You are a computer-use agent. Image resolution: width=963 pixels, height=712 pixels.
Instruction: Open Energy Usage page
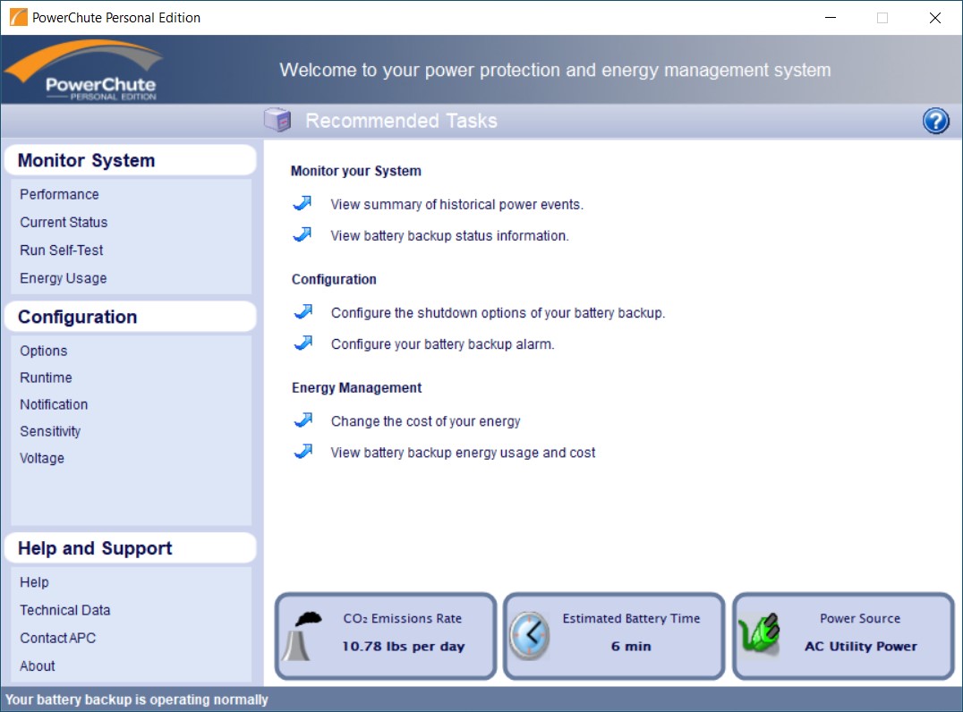point(64,278)
